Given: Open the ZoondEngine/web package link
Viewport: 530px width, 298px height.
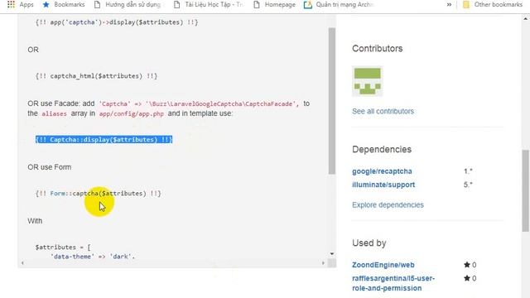Looking at the screenshot, I should [x=383, y=265].
